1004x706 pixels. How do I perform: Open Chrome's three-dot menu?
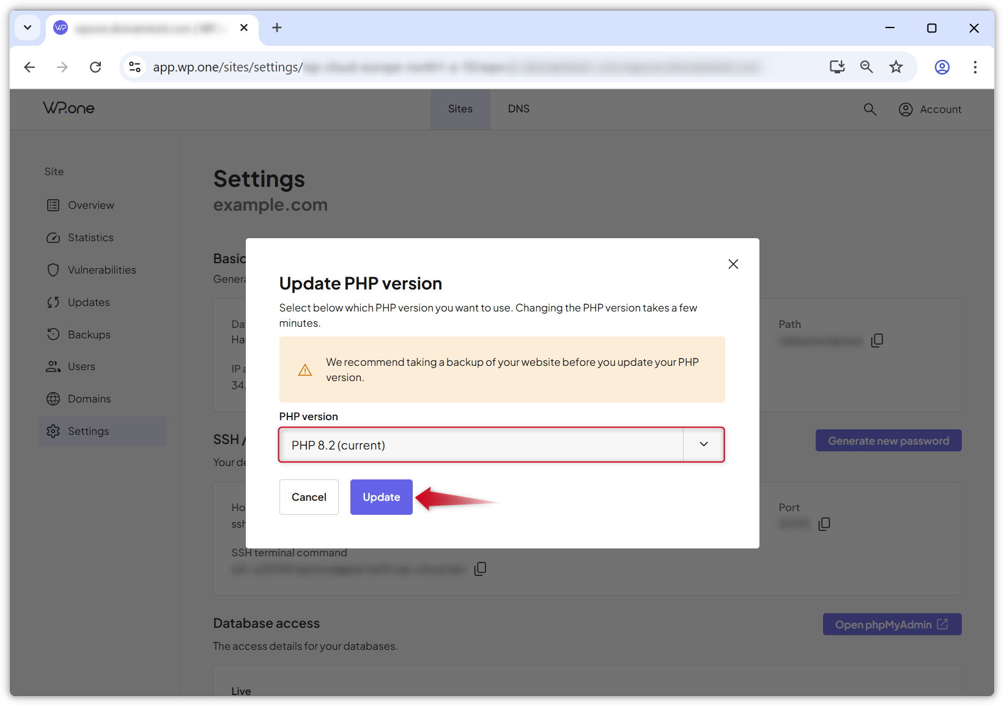[x=975, y=67]
